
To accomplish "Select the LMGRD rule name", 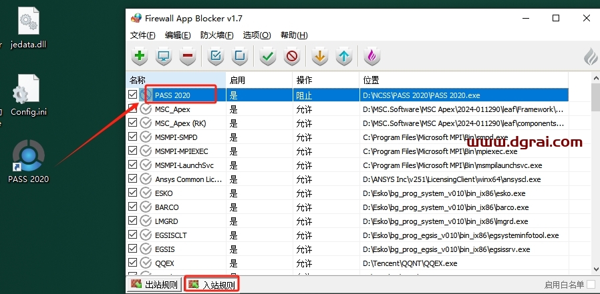I will coord(166,221).
